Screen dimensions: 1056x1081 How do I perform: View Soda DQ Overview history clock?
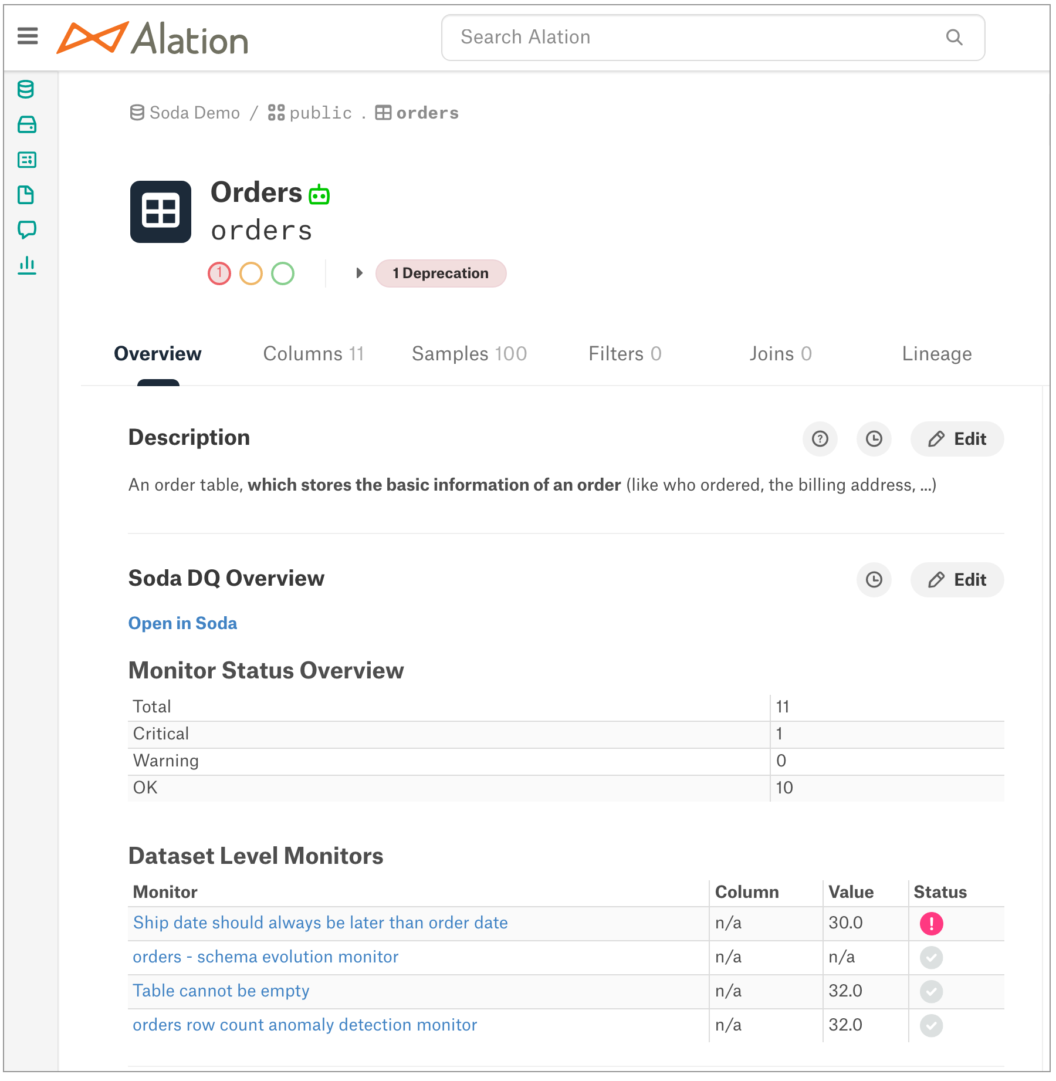[874, 580]
